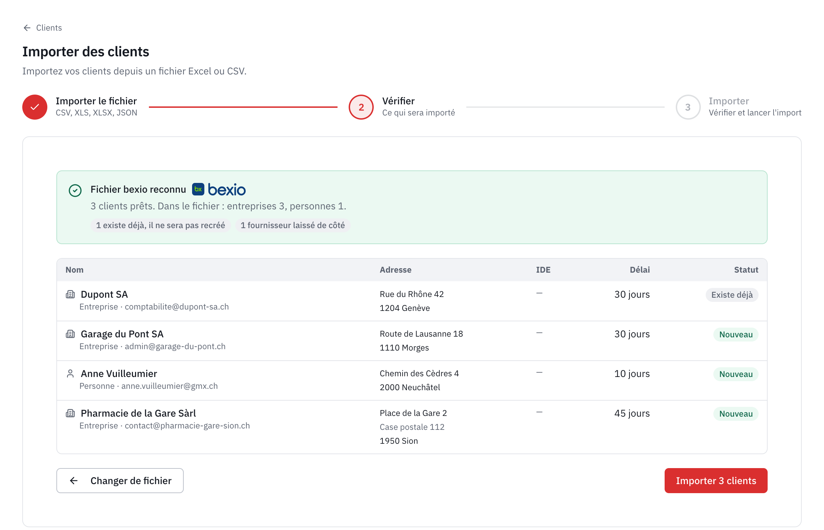824x530 pixels.
Task: Click Importer 3 clients button
Action: pos(716,481)
